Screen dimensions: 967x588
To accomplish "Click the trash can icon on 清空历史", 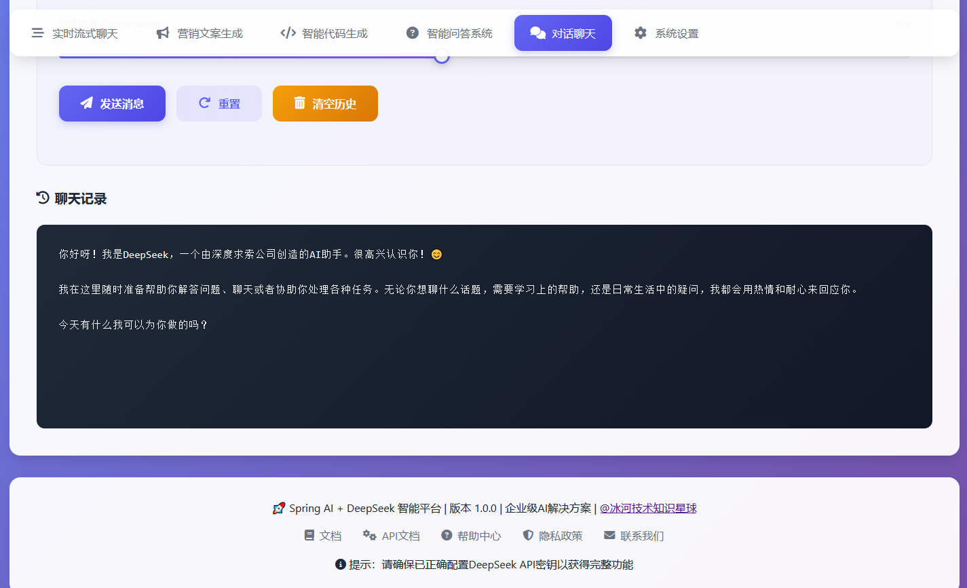I will (x=299, y=103).
